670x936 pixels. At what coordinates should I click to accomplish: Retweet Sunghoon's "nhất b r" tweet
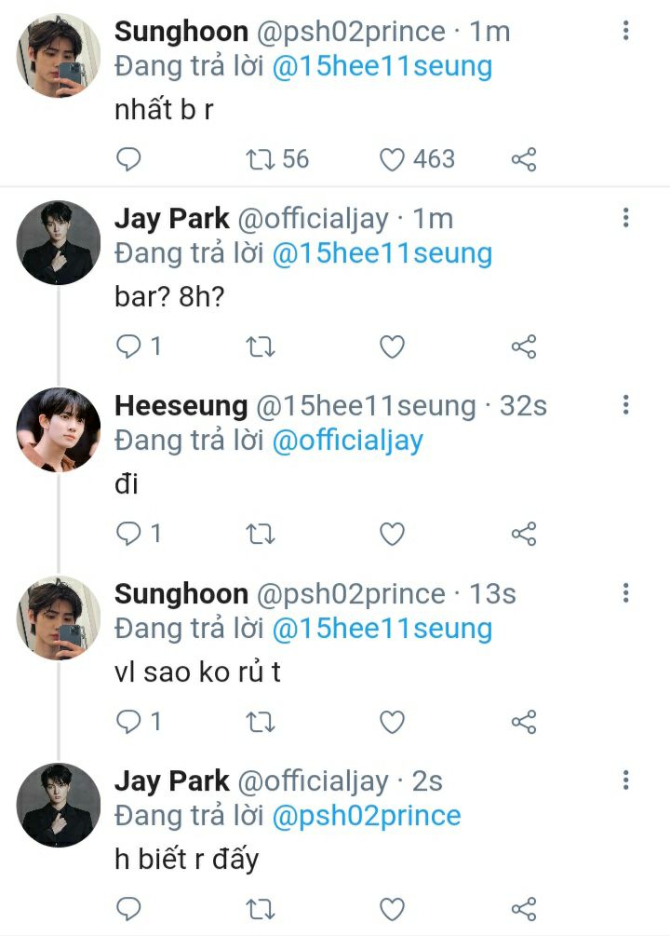(x=261, y=159)
